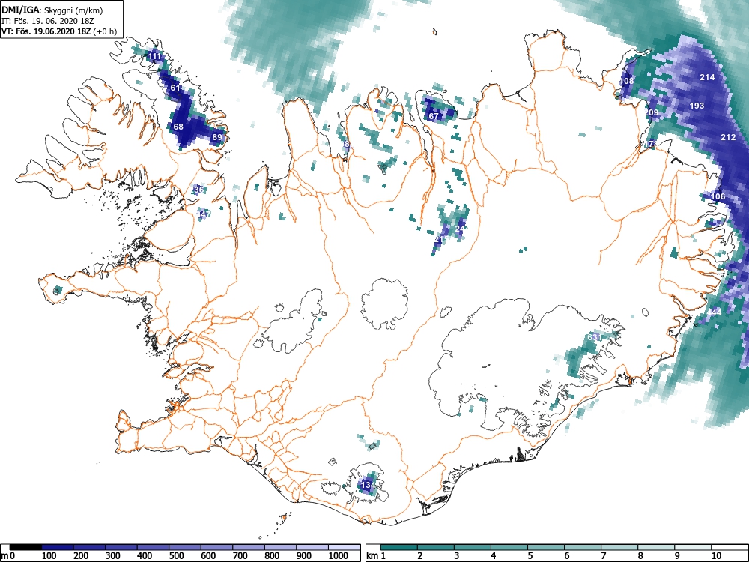Pick the black 0 m legend swatch
749x562 pixels.
[25, 547]
